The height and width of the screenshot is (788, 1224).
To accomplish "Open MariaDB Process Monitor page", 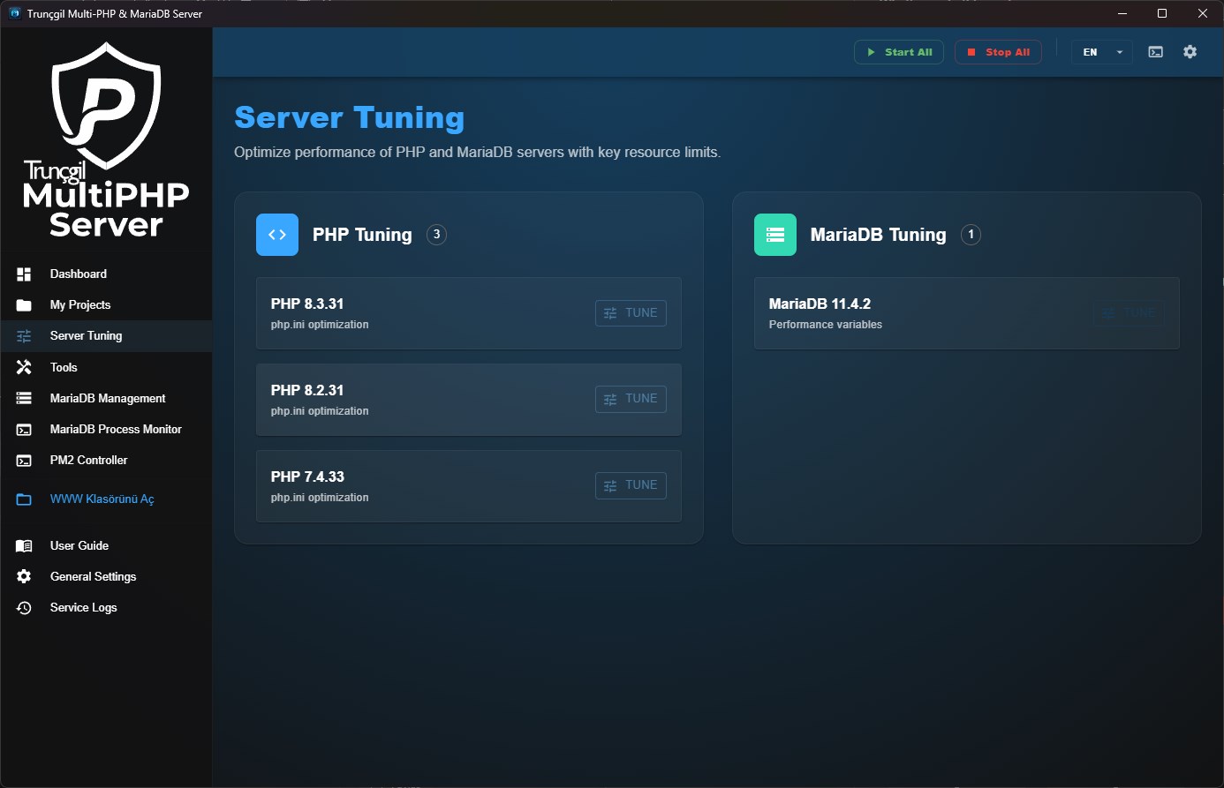I will 106,430.
